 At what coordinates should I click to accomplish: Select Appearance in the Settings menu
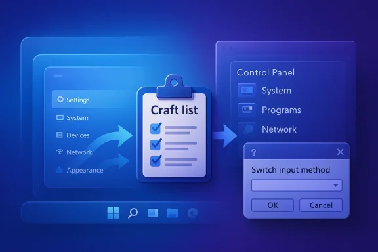point(85,170)
